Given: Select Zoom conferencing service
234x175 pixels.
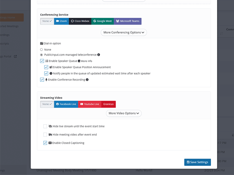Looking at the screenshot, I should pos(61,21).
